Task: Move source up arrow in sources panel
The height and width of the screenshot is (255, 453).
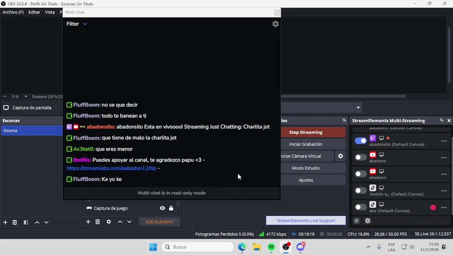Action: point(120,222)
